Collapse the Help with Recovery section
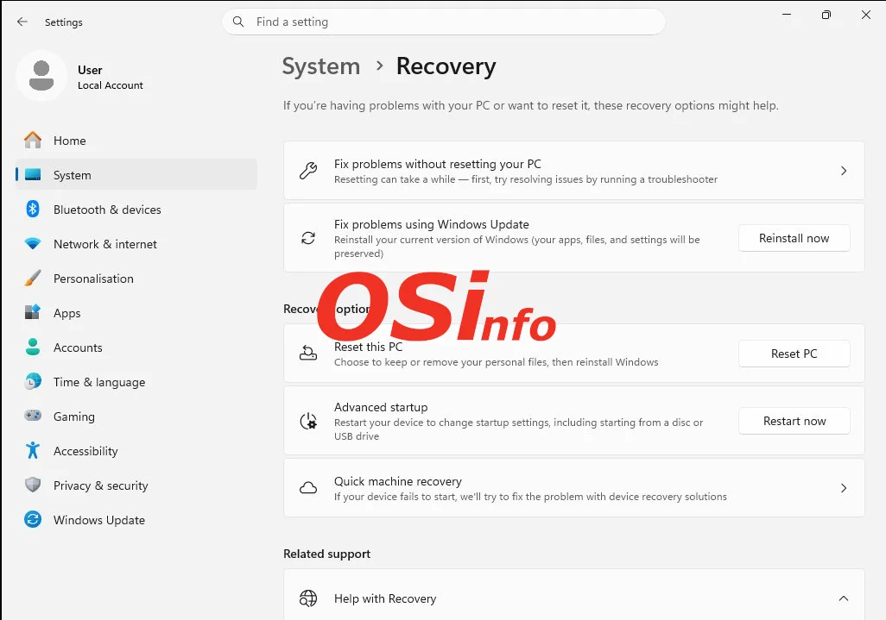The height and width of the screenshot is (620, 886). 844,598
